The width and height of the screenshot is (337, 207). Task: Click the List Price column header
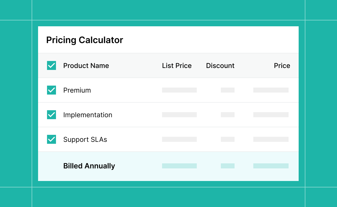click(177, 66)
